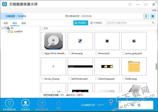
Task: Click 注册 register link
Action: (154, 10)
